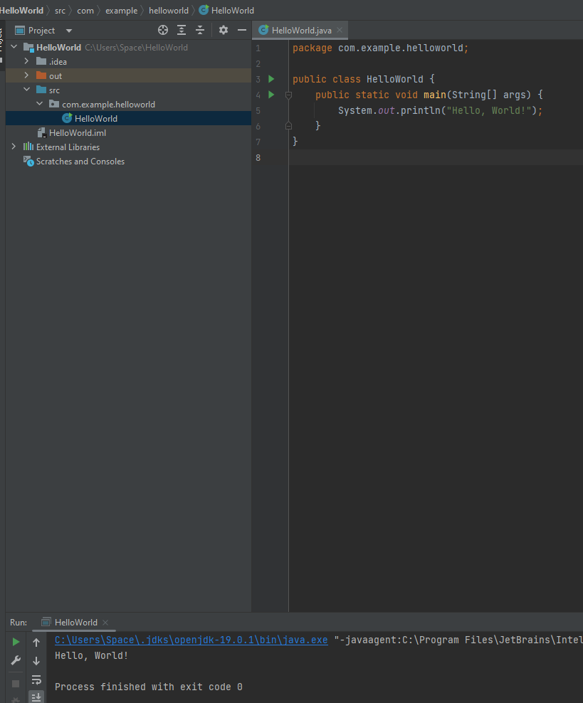Click the wrench icon in the Run panel

coord(14,660)
